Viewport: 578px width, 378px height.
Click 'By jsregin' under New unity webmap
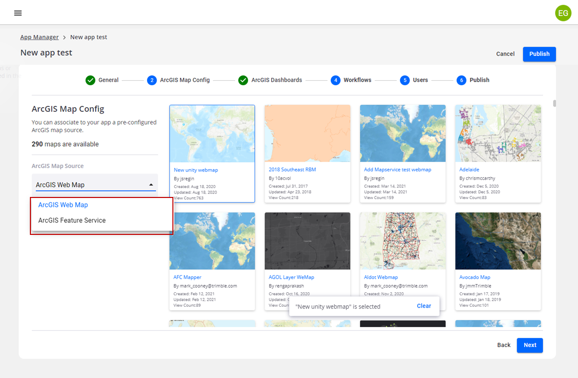(184, 179)
